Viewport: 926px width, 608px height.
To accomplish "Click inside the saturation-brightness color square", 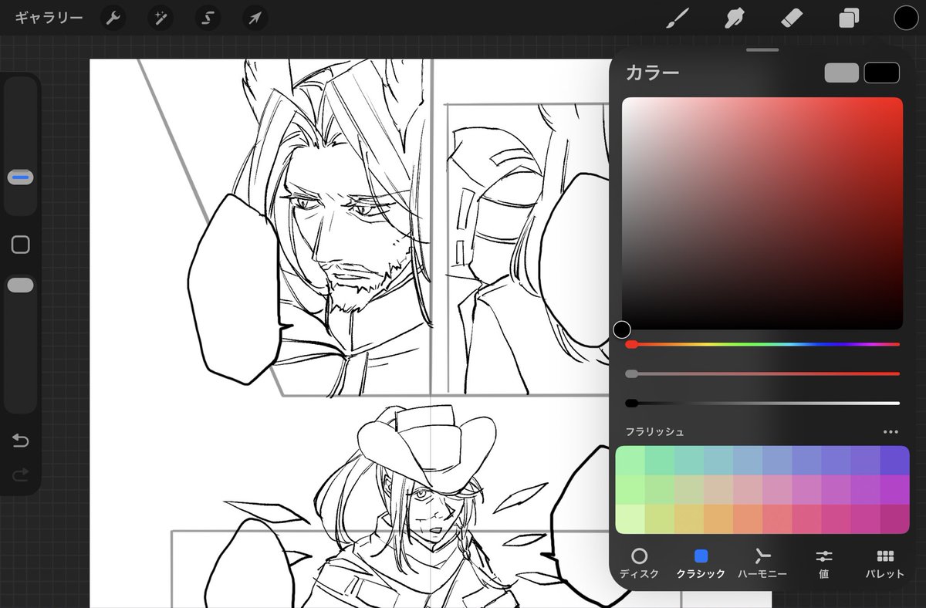I will click(x=762, y=214).
